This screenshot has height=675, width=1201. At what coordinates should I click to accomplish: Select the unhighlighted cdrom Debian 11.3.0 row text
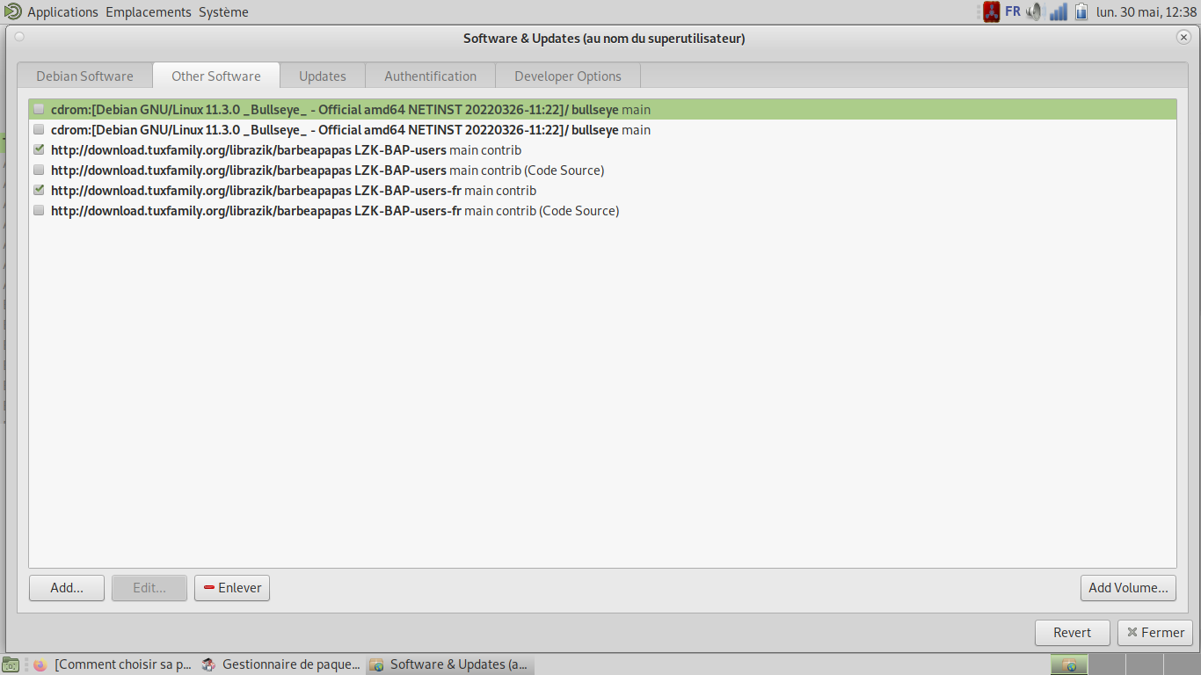coord(351,130)
